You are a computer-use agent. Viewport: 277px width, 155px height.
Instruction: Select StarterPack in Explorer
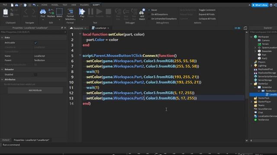264,98
